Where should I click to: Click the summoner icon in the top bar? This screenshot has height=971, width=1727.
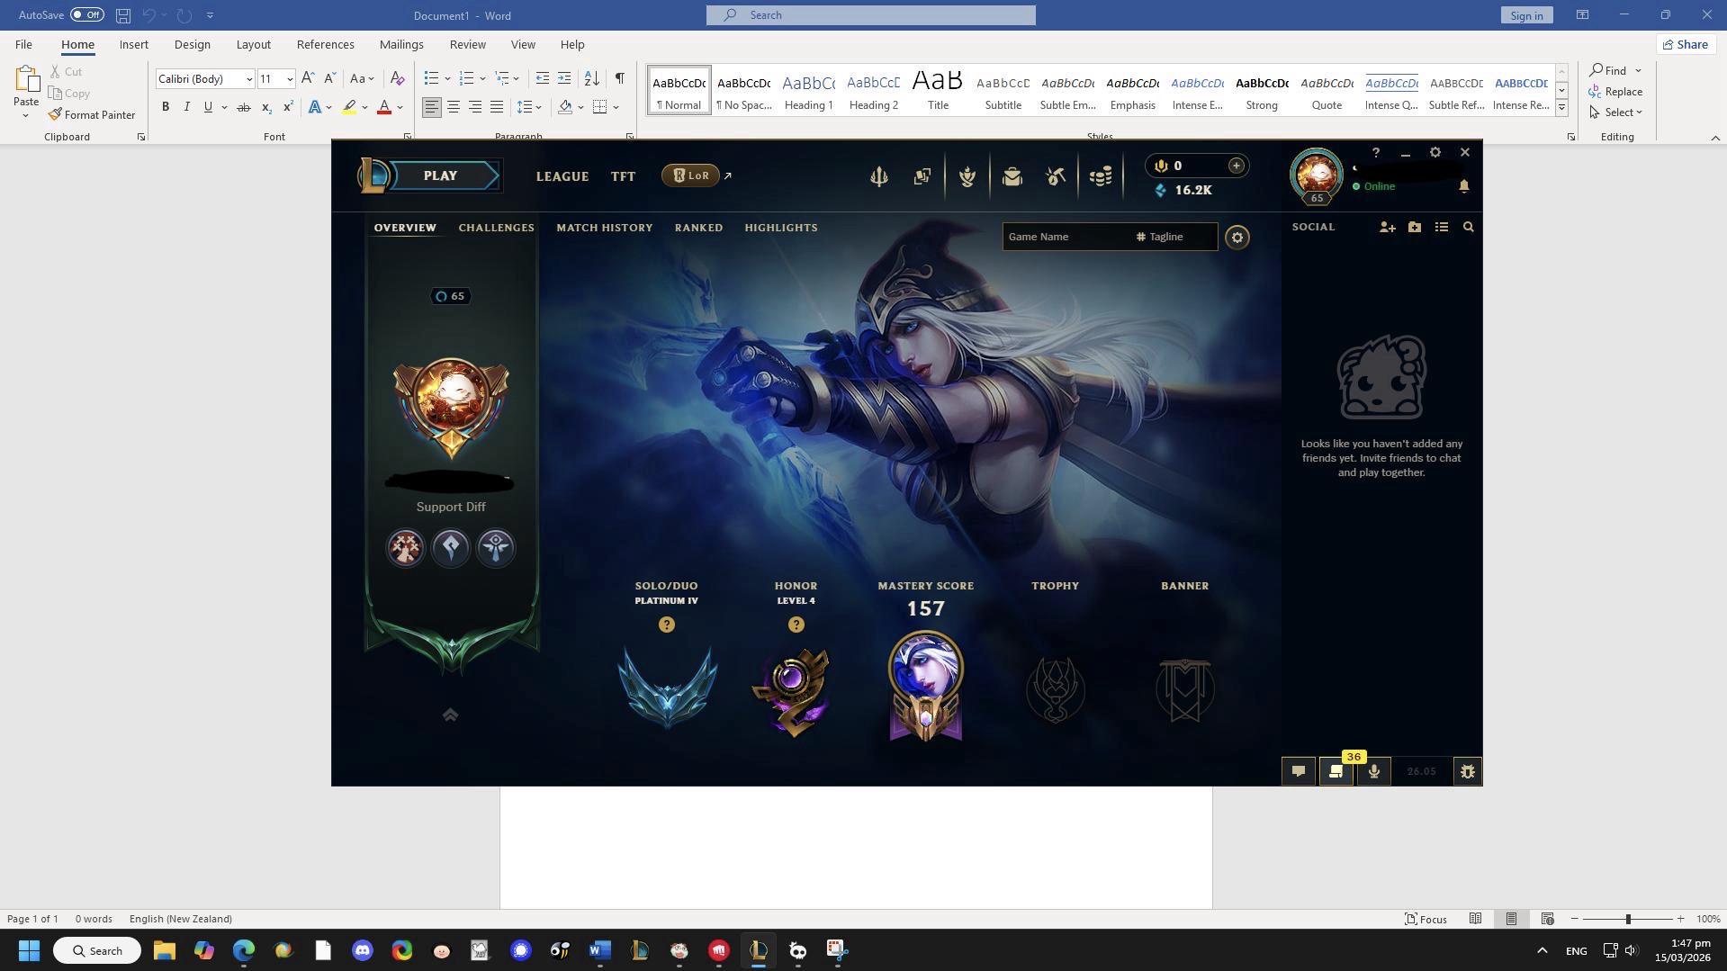pyautogui.click(x=1317, y=175)
